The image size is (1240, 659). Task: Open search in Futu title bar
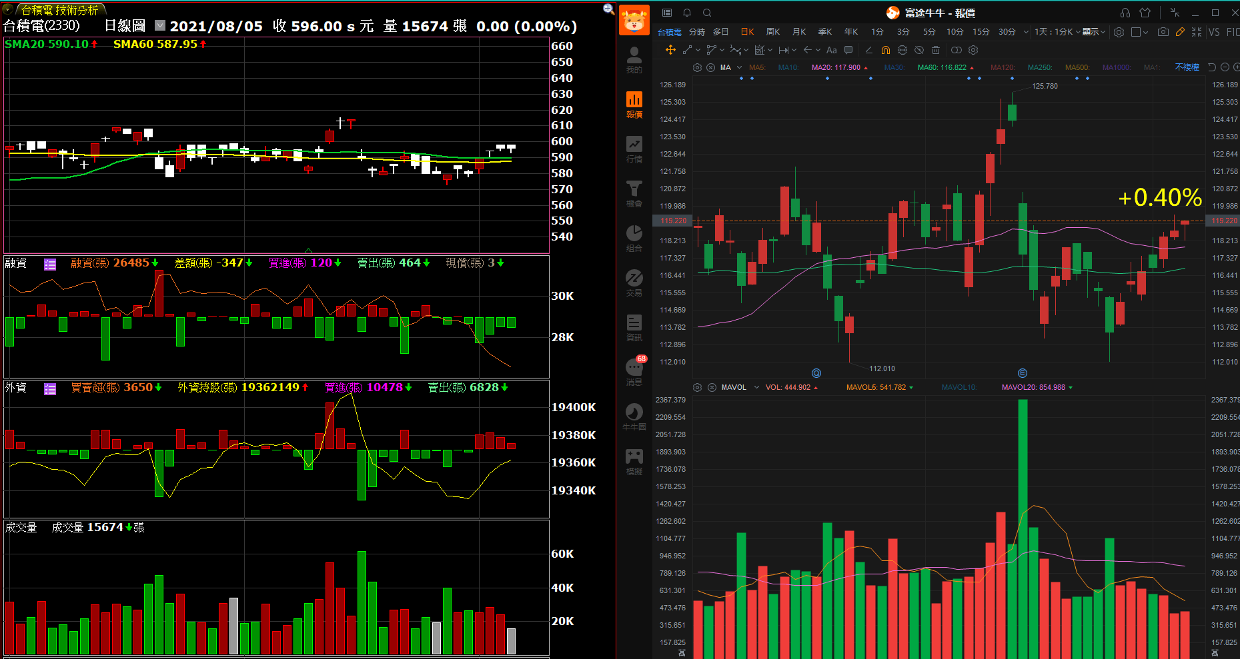pyautogui.click(x=707, y=13)
